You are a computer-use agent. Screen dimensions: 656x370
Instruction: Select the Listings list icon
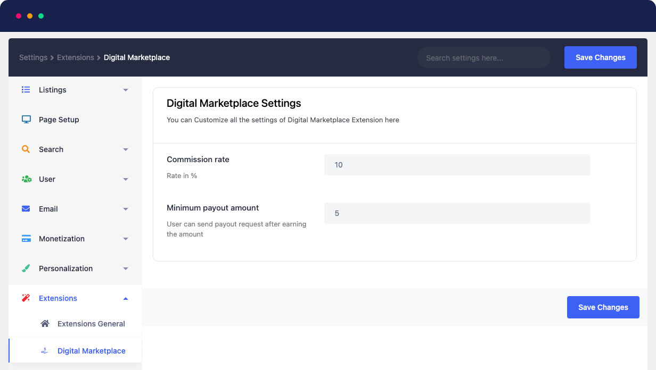point(26,89)
